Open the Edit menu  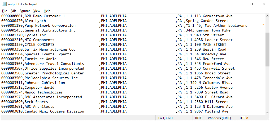(x=13, y=11)
